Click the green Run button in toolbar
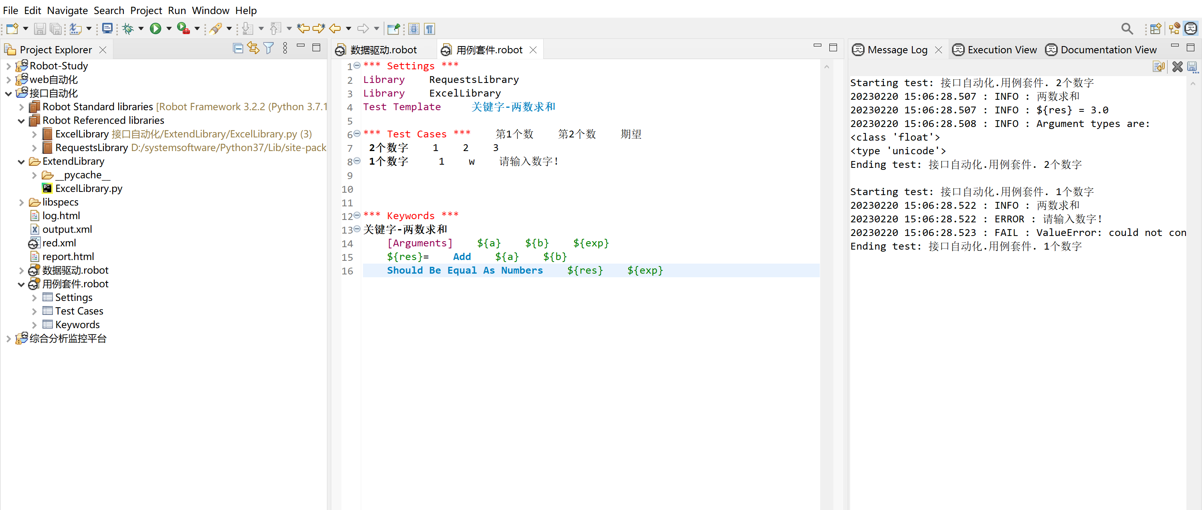The height and width of the screenshot is (510, 1202). point(155,29)
